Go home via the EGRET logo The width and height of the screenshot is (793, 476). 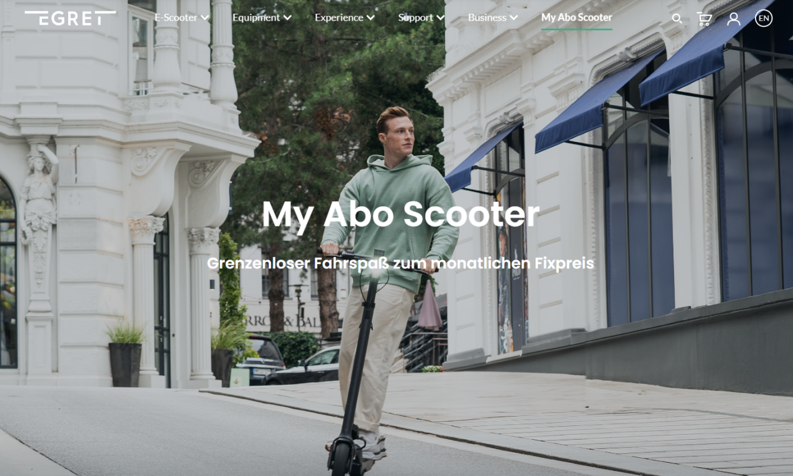pyautogui.click(x=70, y=18)
